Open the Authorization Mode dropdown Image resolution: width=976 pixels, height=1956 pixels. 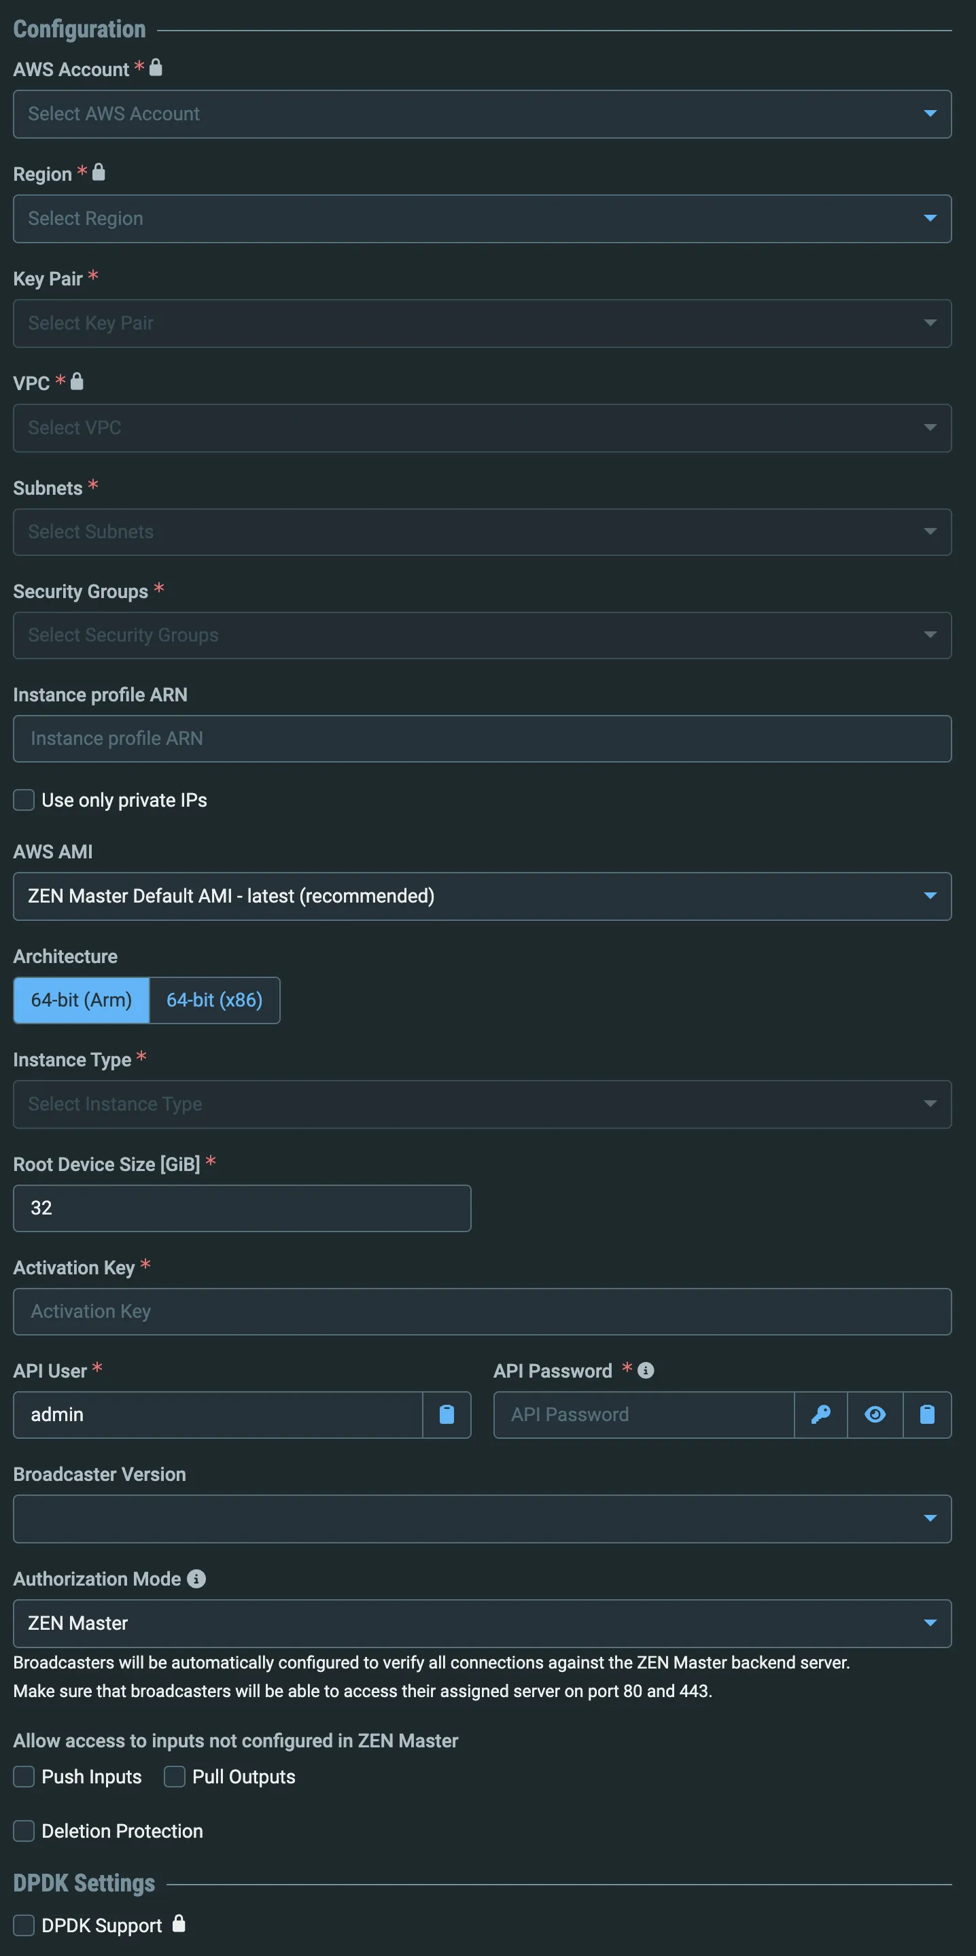pos(483,1624)
